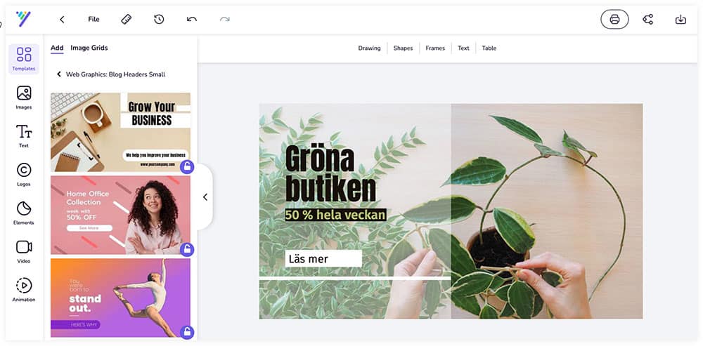Viewport: 703px width, 346px height.
Task: Open the Templates sidebar panel
Action: (24, 59)
